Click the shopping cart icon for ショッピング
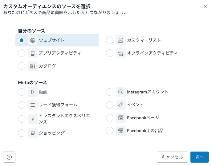Image resolution: width=212 pixels, height=166 pixels. (x=33, y=133)
